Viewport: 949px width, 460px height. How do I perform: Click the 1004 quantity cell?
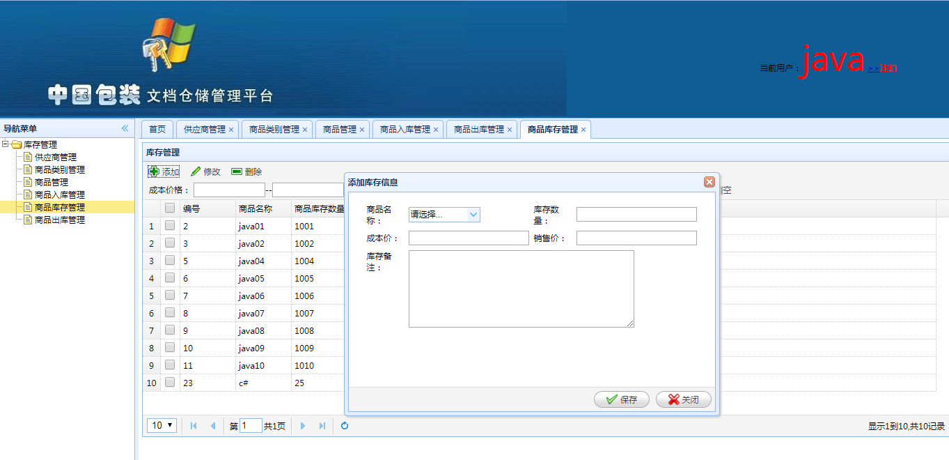[304, 261]
